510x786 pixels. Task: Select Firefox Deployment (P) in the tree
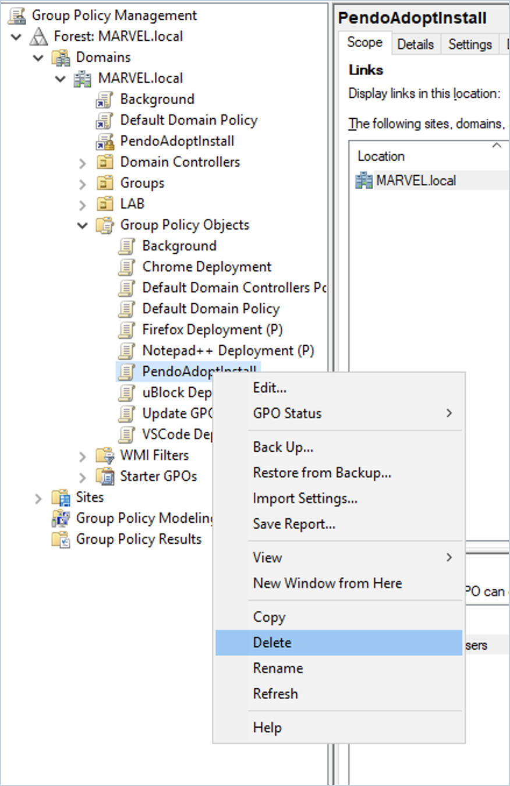(212, 330)
